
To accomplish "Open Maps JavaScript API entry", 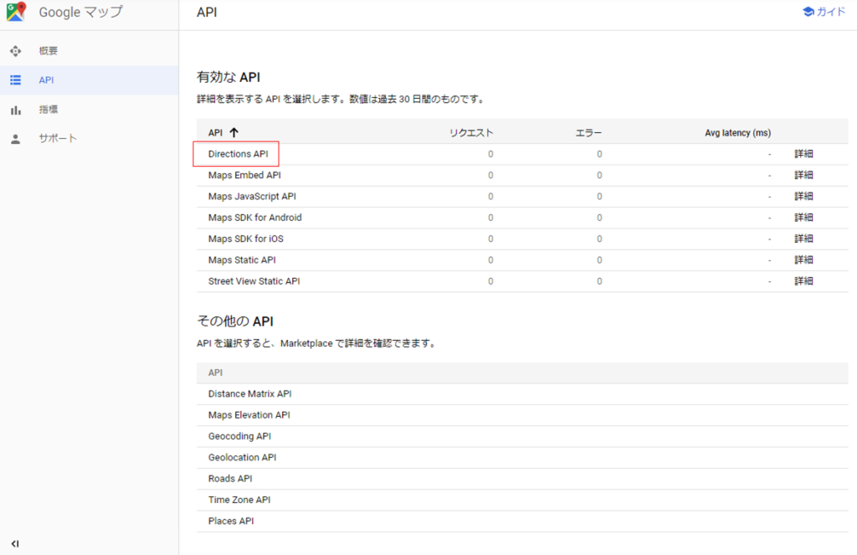I will coord(252,196).
